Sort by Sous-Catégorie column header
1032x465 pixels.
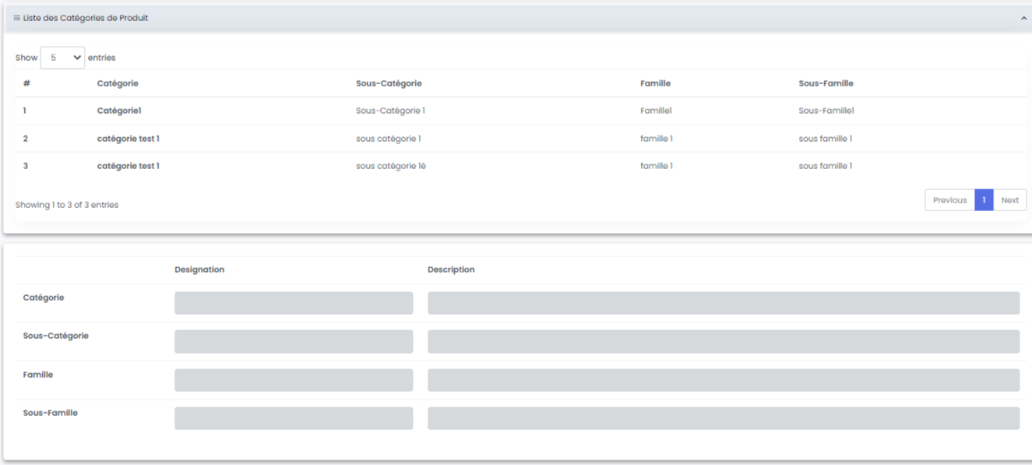389,83
